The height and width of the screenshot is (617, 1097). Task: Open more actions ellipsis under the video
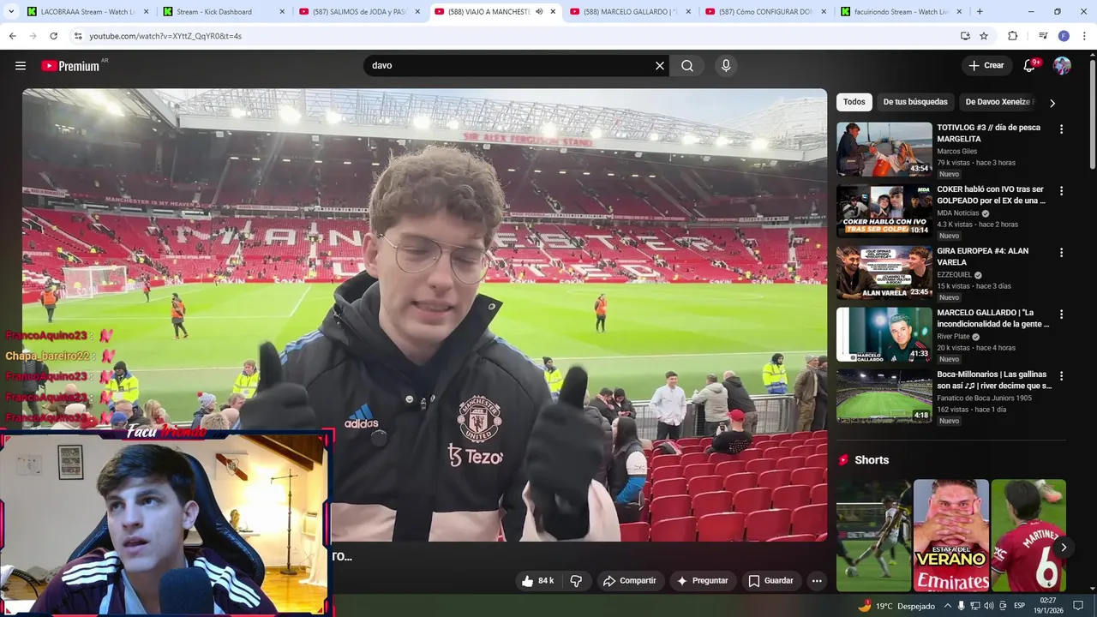817,581
